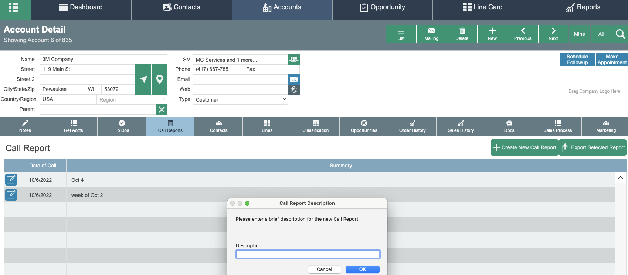Click the Name field 3M Company
This screenshot has height=275, width=628.
tap(103, 59)
